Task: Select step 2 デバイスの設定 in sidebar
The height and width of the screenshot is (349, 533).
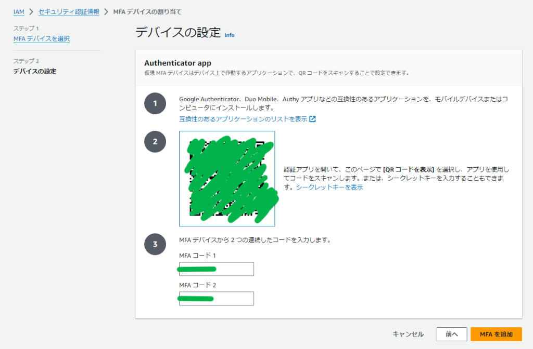Action: click(x=35, y=71)
